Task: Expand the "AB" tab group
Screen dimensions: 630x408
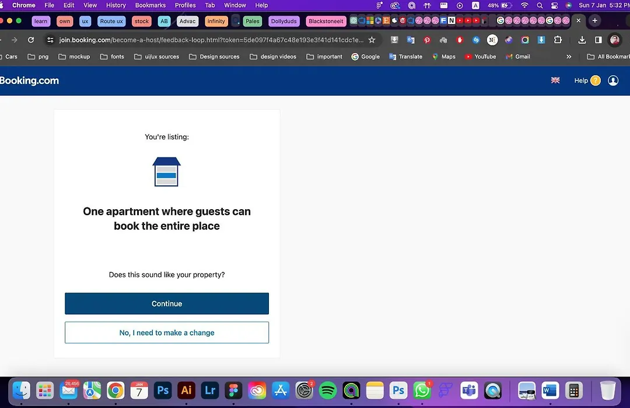Action: [164, 22]
